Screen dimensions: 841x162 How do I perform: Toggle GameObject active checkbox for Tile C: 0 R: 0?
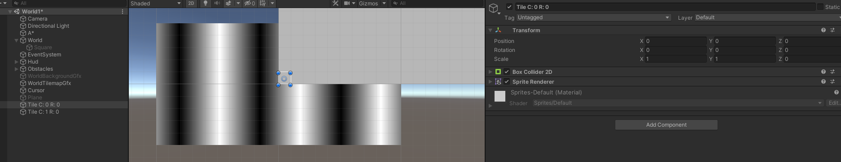pos(509,7)
